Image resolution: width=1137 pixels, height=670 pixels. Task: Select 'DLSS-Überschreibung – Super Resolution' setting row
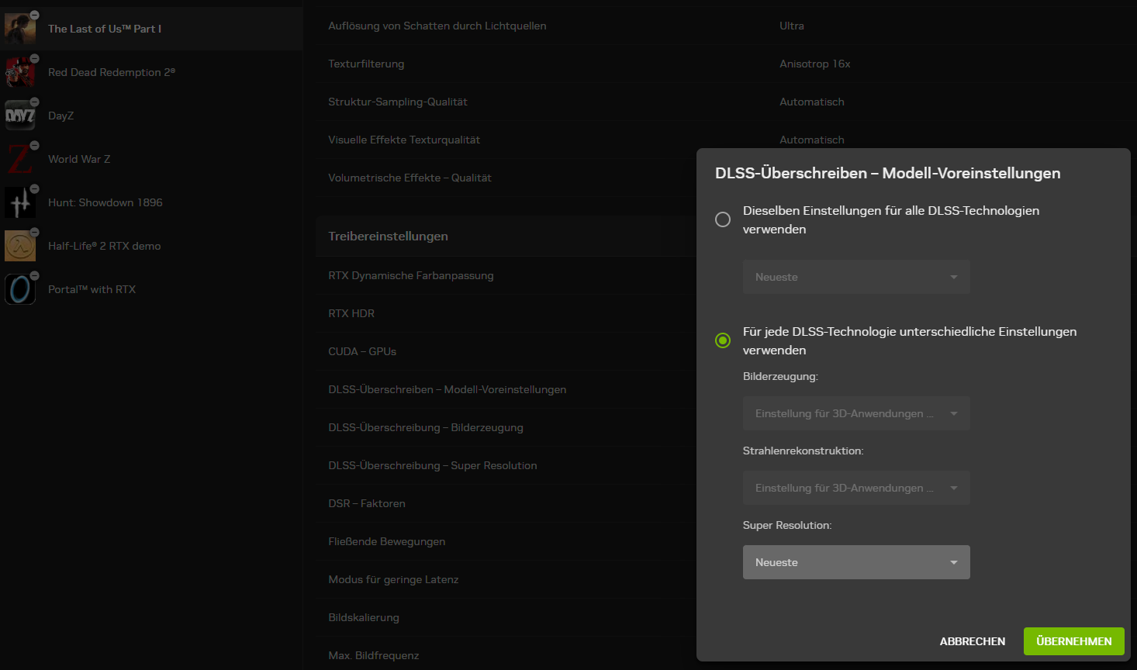tap(432, 465)
